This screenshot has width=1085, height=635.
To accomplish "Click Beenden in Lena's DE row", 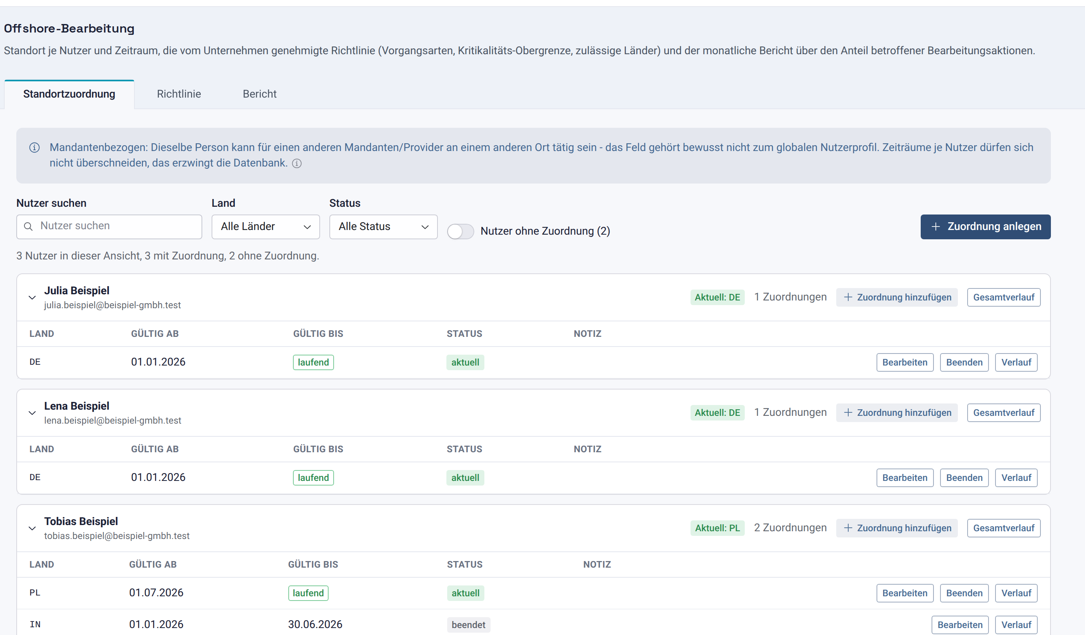I will coord(964,477).
